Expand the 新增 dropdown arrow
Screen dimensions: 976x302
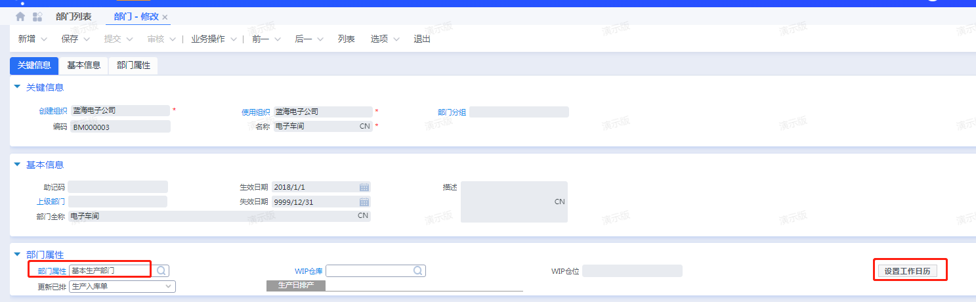pos(44,39)
